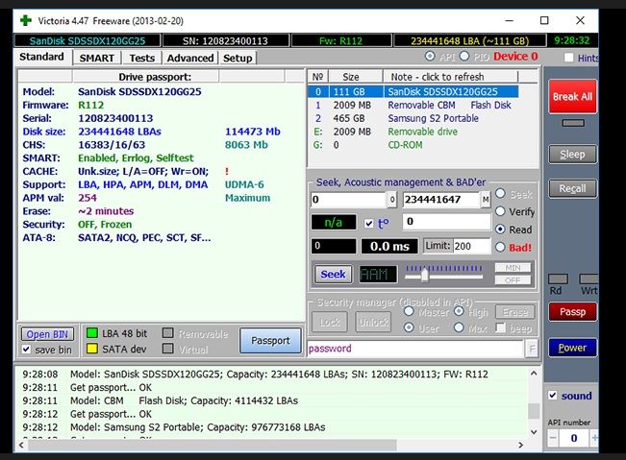
Task: Click the gray Virtual indicator box
Action: coord(168,349)
